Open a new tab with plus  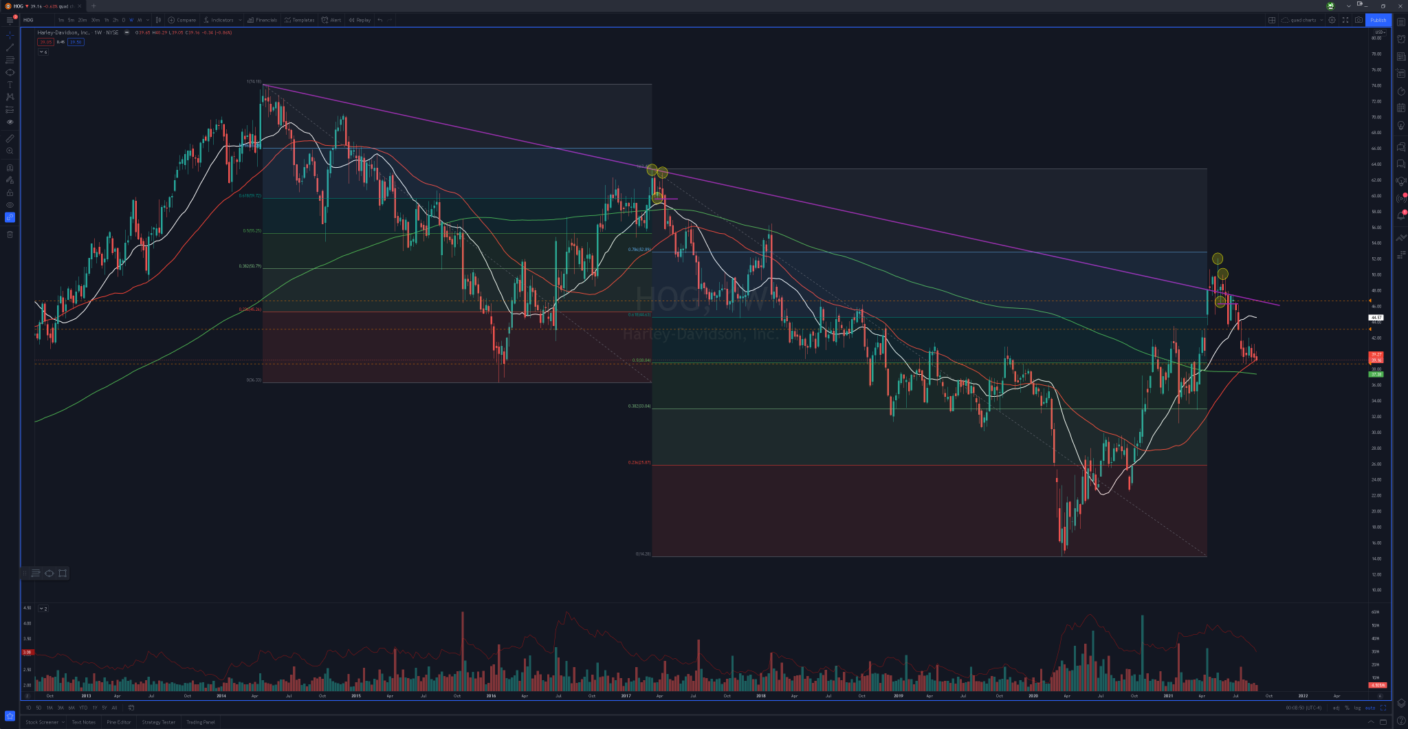[94, 6]
